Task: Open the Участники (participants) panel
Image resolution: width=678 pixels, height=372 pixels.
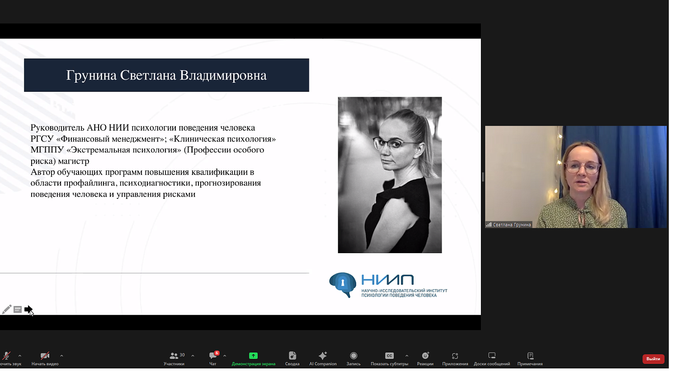Action: [x=174, y=358]
